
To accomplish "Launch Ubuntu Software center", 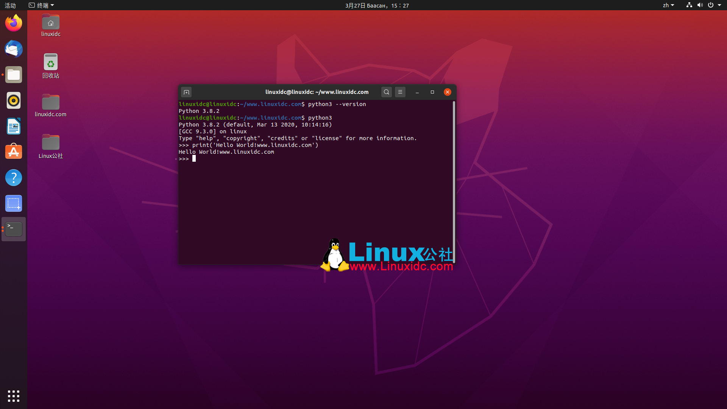I will pos(13,151).
